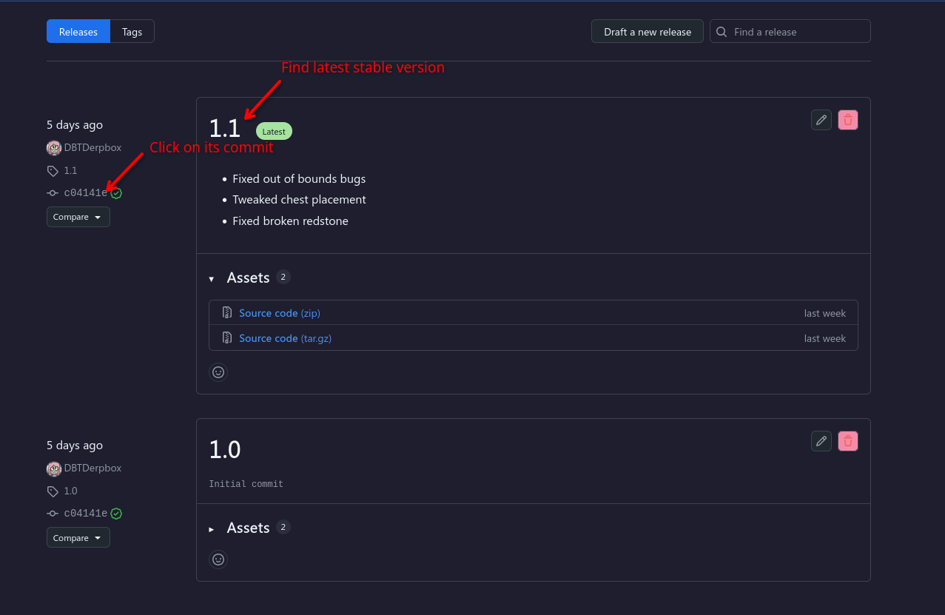Select the Releases tab

[x=78, y=32]
